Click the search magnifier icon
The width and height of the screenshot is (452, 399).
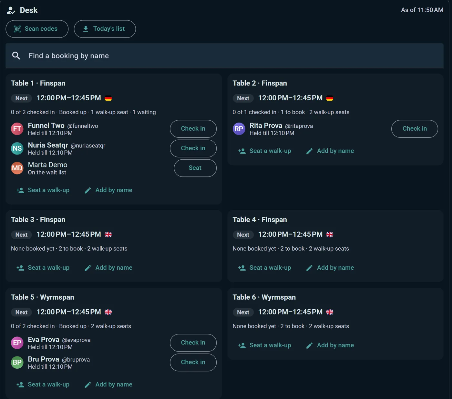[x=16, y=56]
